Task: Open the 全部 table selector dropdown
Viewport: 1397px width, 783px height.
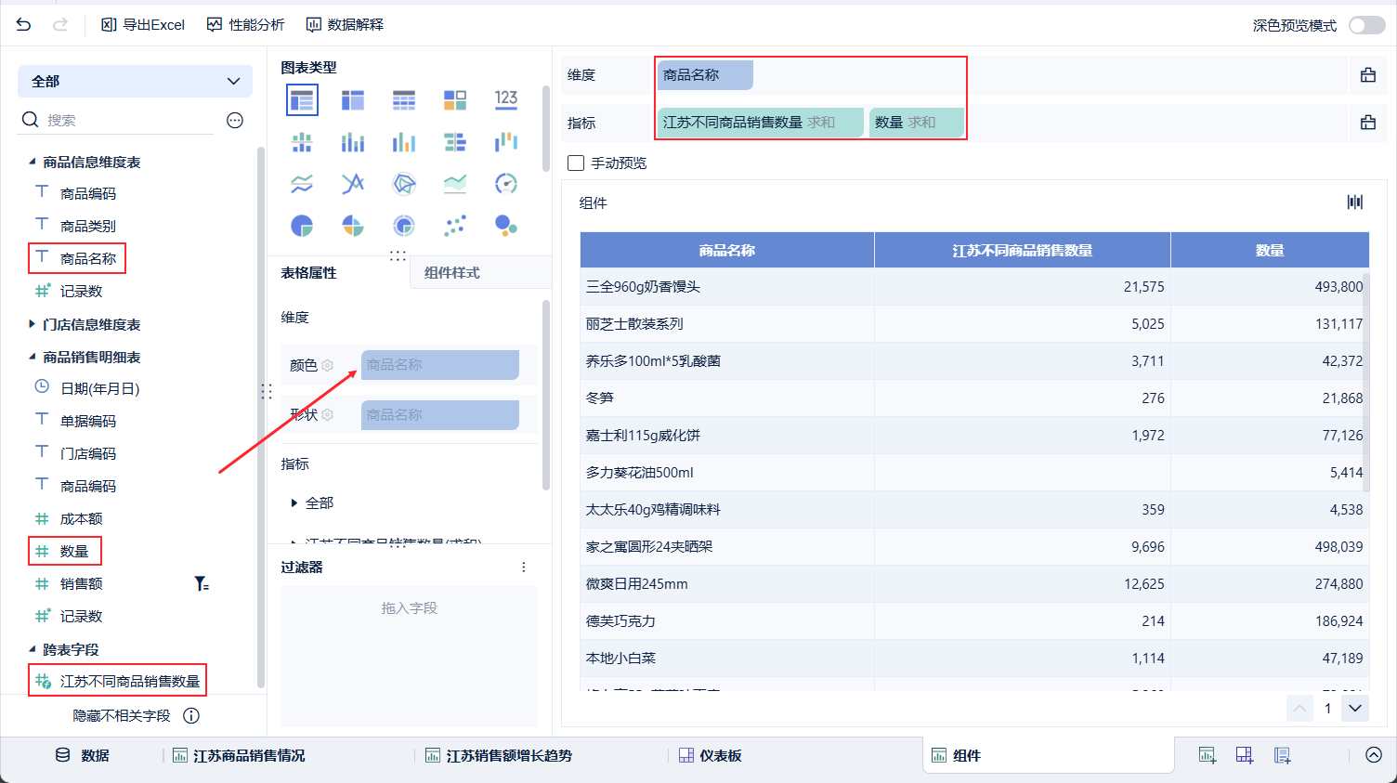Action: coord(135,81)
